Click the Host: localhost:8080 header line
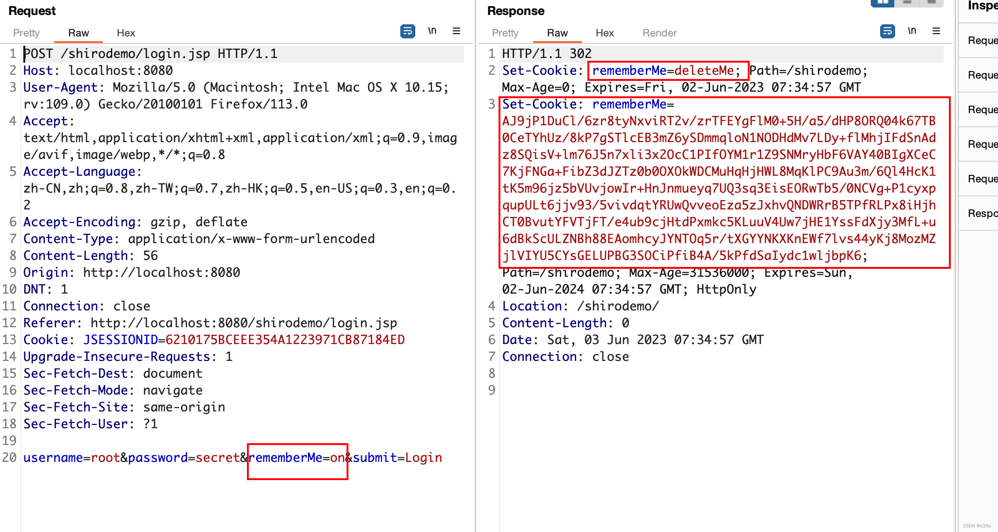Image resolution: width=998 pixels, height=532 pixels. [98, 71]
